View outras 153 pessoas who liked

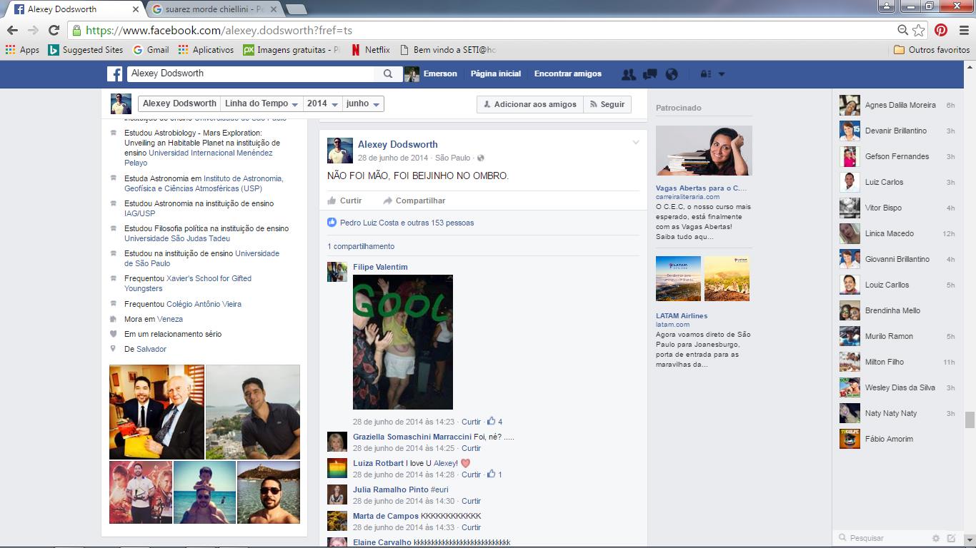(441, 223)
